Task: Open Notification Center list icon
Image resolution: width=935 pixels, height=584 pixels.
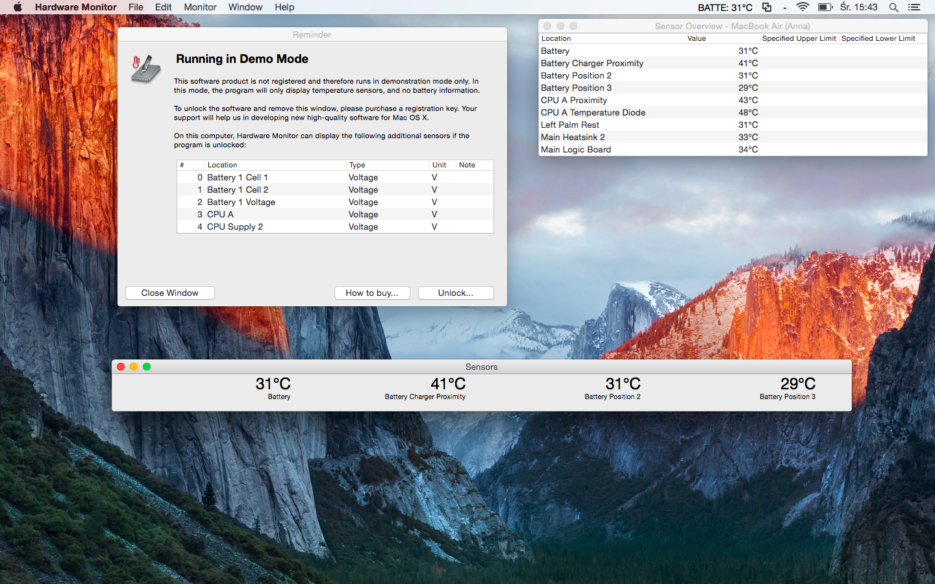Action: pos(914,7)
